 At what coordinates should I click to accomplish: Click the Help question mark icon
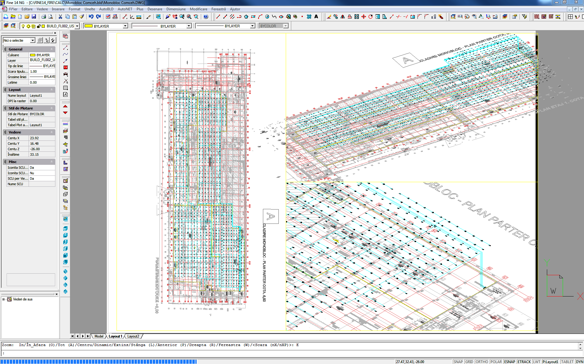206,17
